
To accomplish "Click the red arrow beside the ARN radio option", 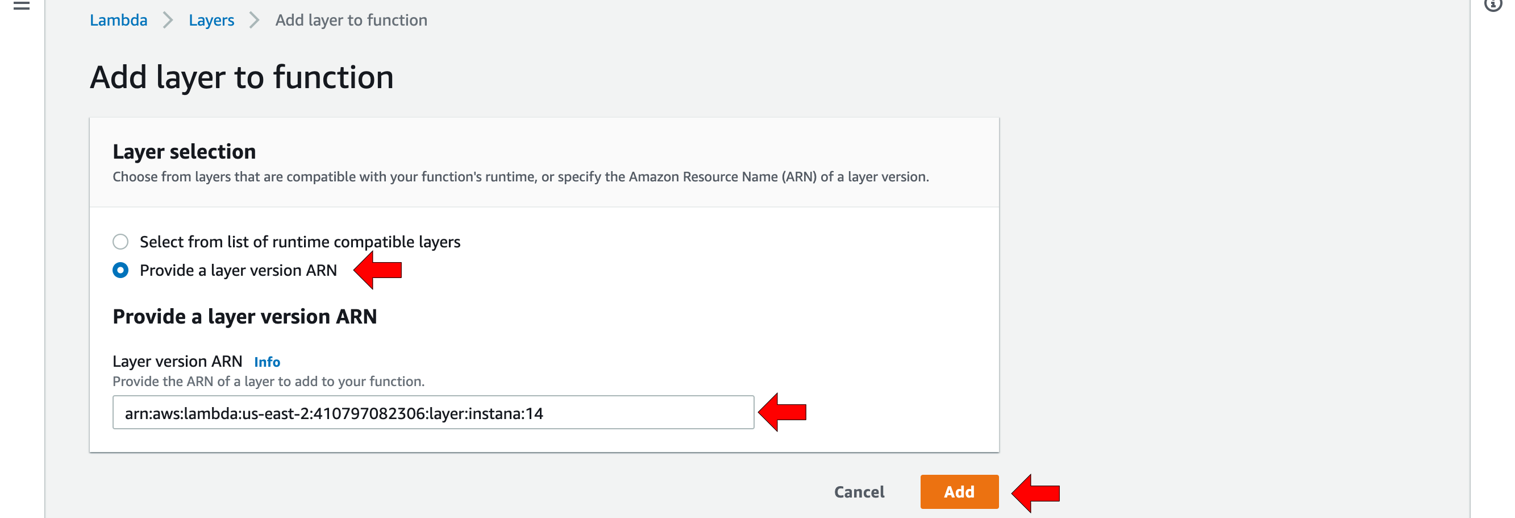I will 377,270.
